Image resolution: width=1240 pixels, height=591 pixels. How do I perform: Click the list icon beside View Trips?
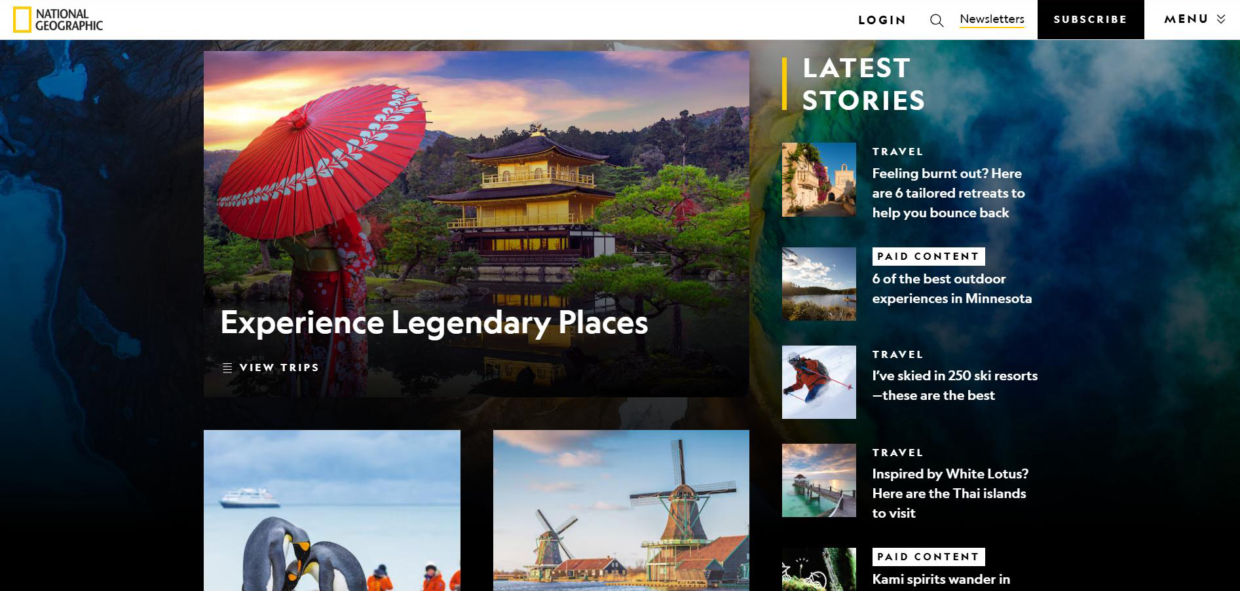(227, 368)
